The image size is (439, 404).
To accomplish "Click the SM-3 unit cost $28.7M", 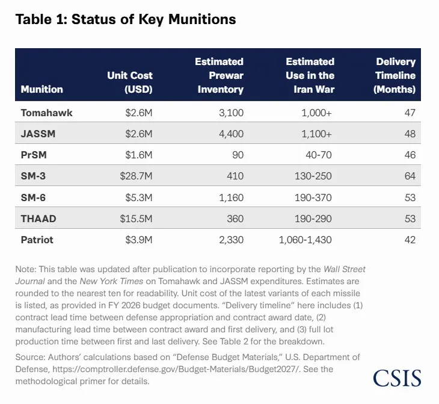I will 136,176.
